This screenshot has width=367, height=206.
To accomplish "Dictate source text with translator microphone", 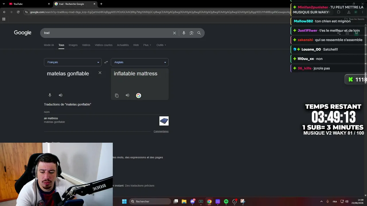I will (x=50, y=95).
